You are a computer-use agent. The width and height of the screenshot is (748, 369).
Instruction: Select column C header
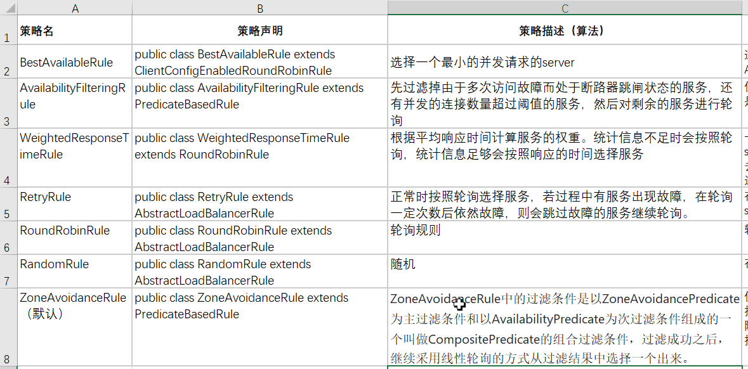[564, 8]
